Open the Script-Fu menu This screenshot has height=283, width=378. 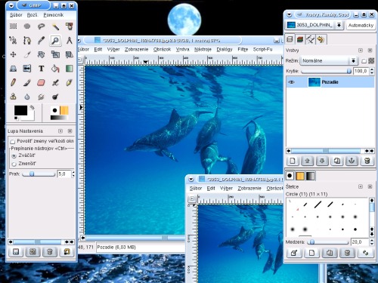(x=262, y=49)
